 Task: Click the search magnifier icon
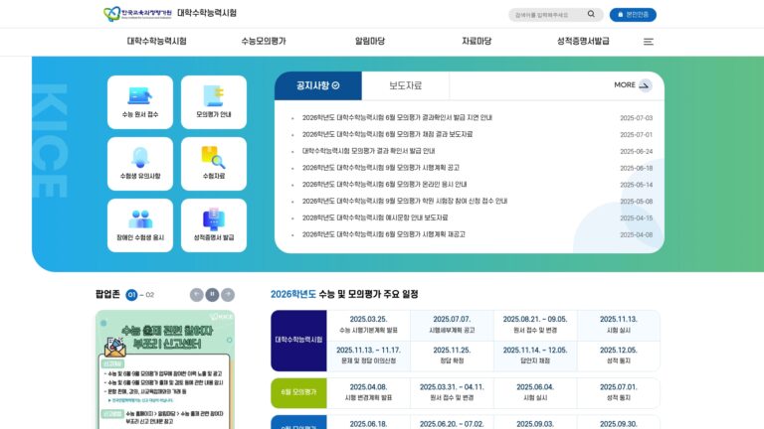(591, 14)
